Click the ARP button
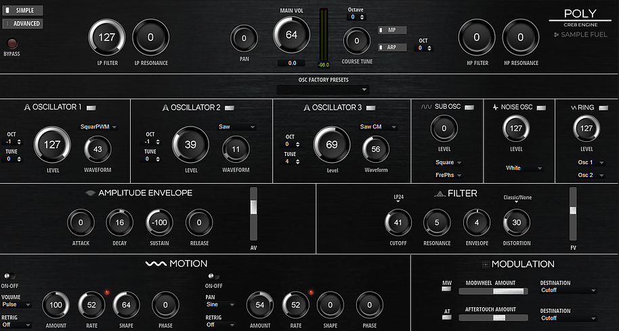This screenshot has height=331, width=619. coord(392,47)
